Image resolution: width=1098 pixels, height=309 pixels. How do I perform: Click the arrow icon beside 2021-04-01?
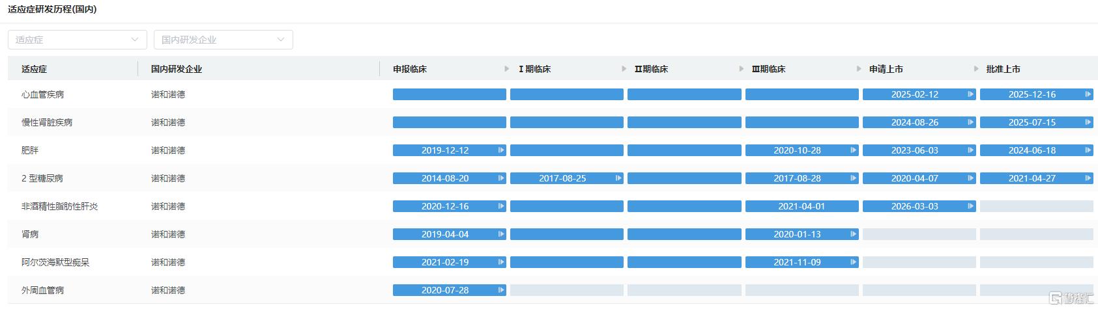853,206
